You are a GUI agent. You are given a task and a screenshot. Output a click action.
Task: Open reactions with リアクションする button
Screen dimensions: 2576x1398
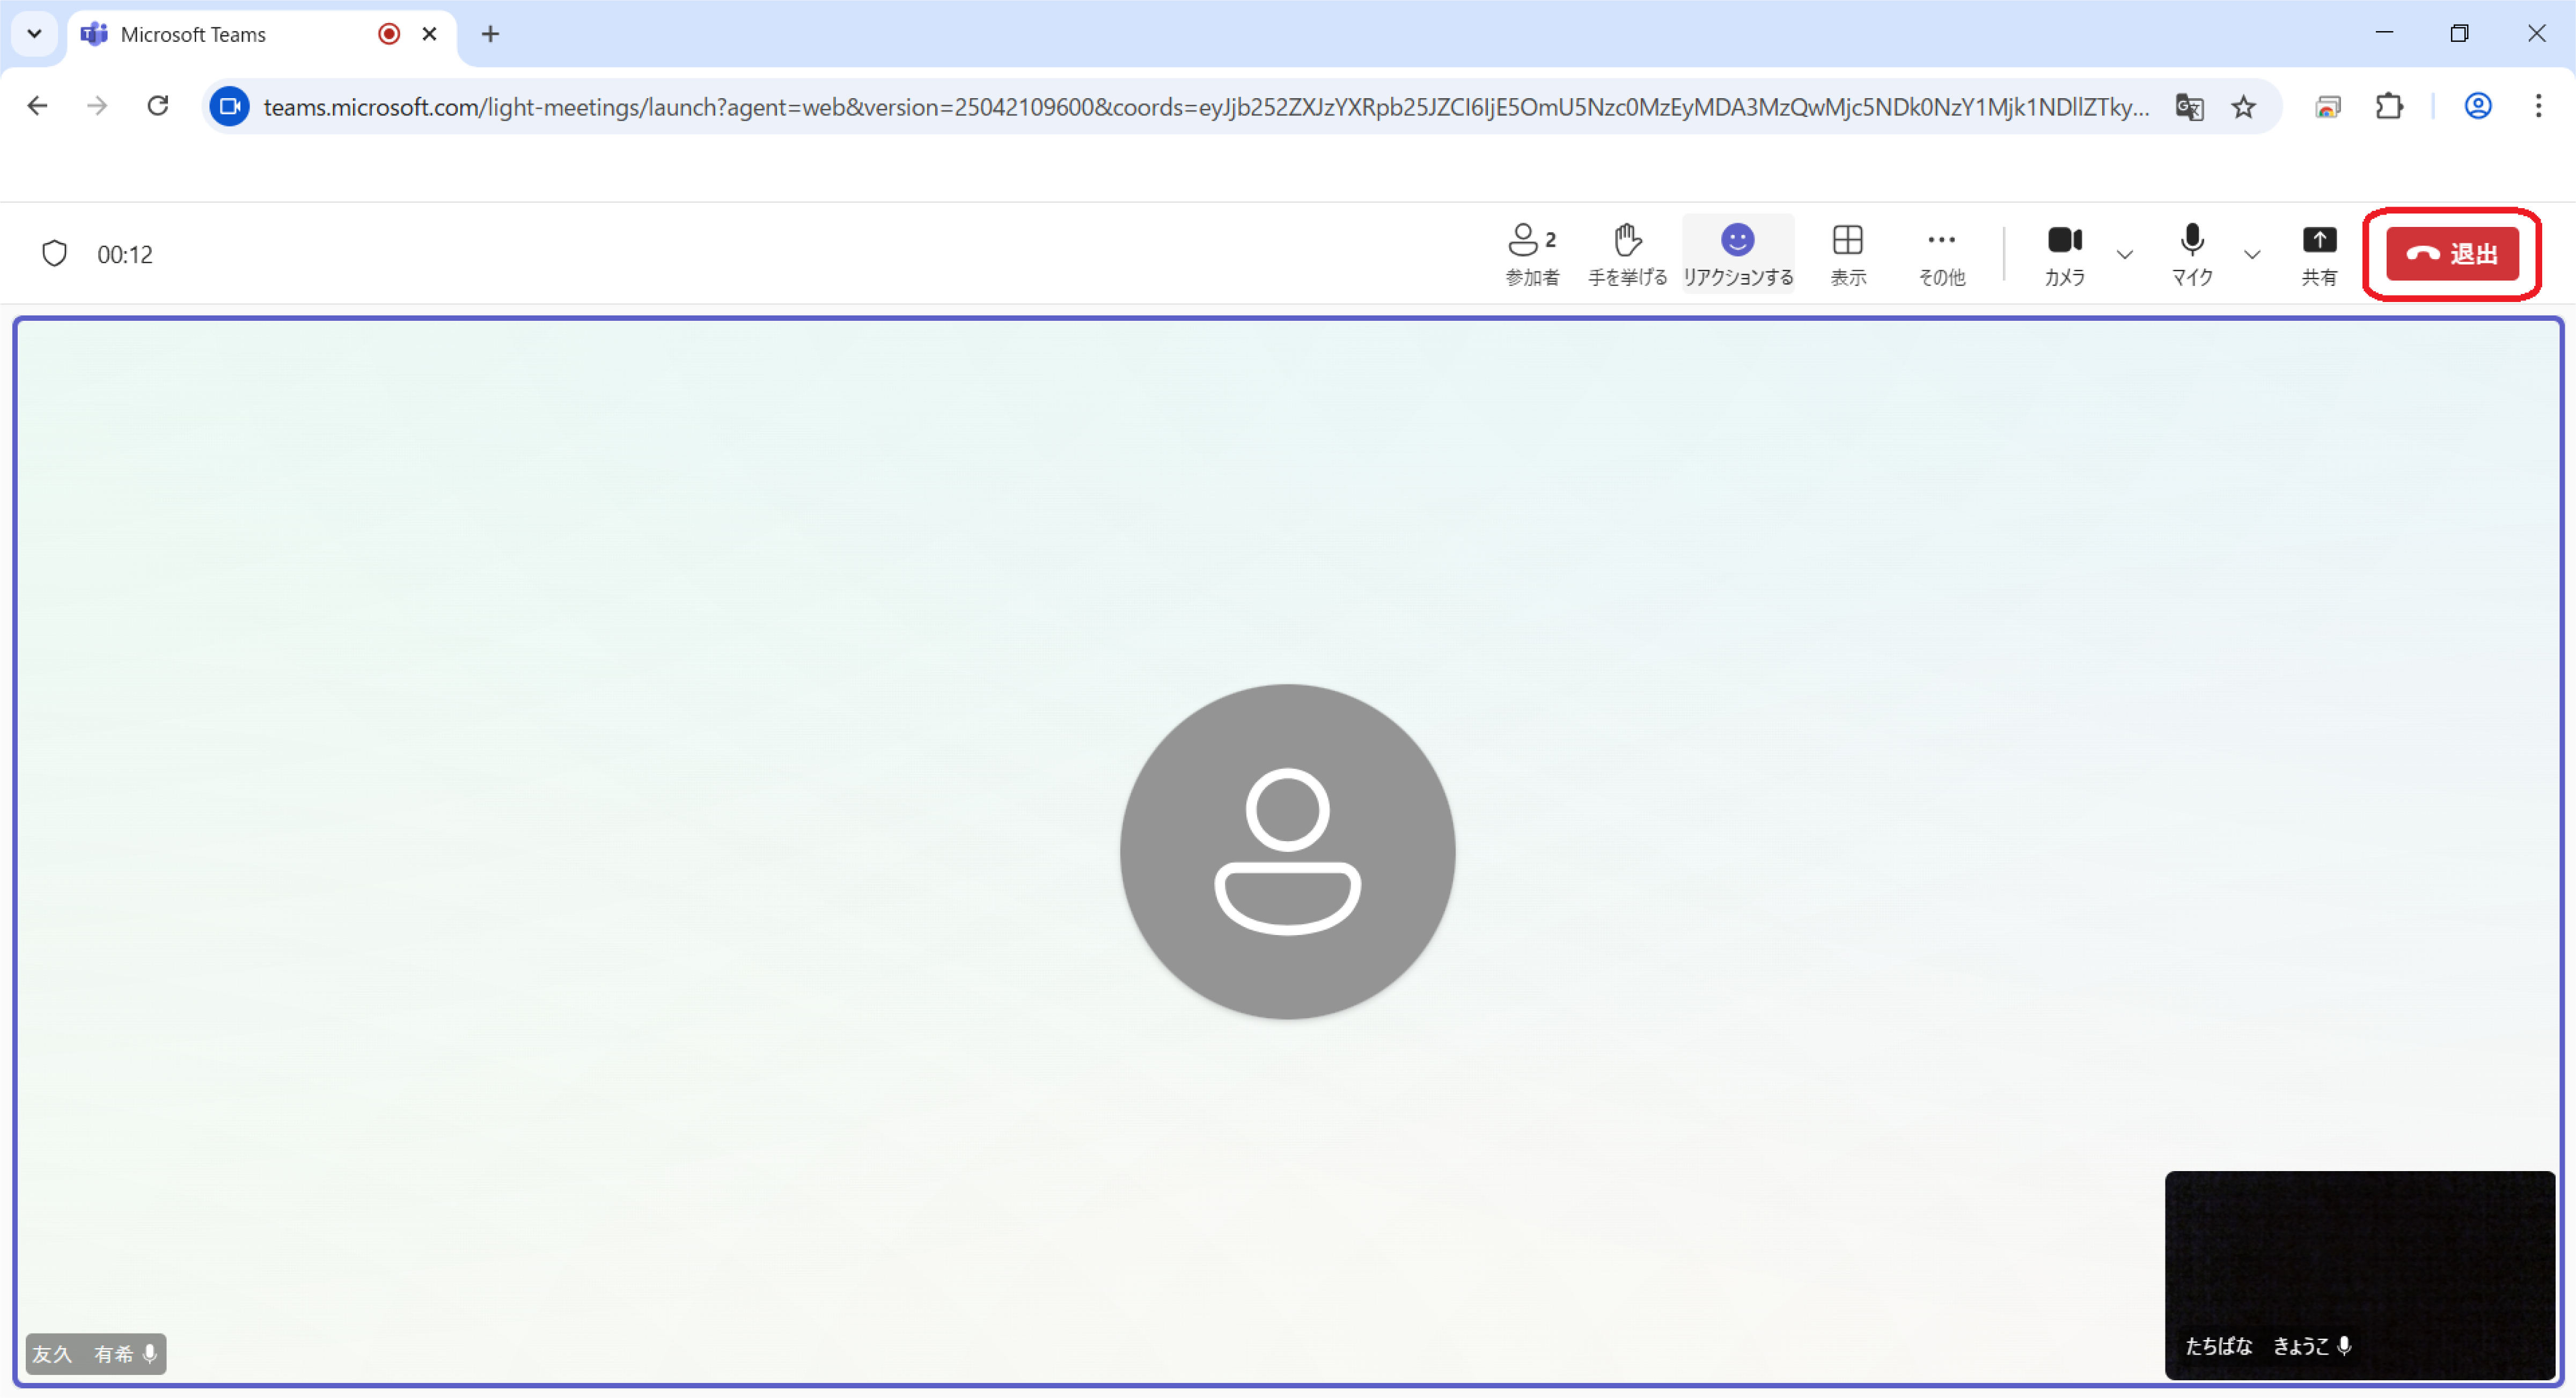point(1737,254)
